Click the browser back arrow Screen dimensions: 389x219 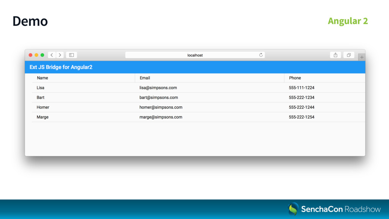tap(52, 55)
